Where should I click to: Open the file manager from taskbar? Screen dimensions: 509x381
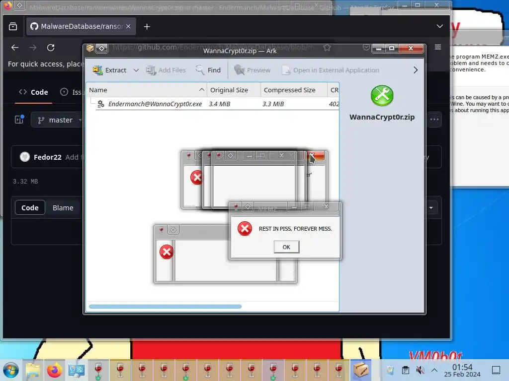pyautogui.click(x=33, y=370)
